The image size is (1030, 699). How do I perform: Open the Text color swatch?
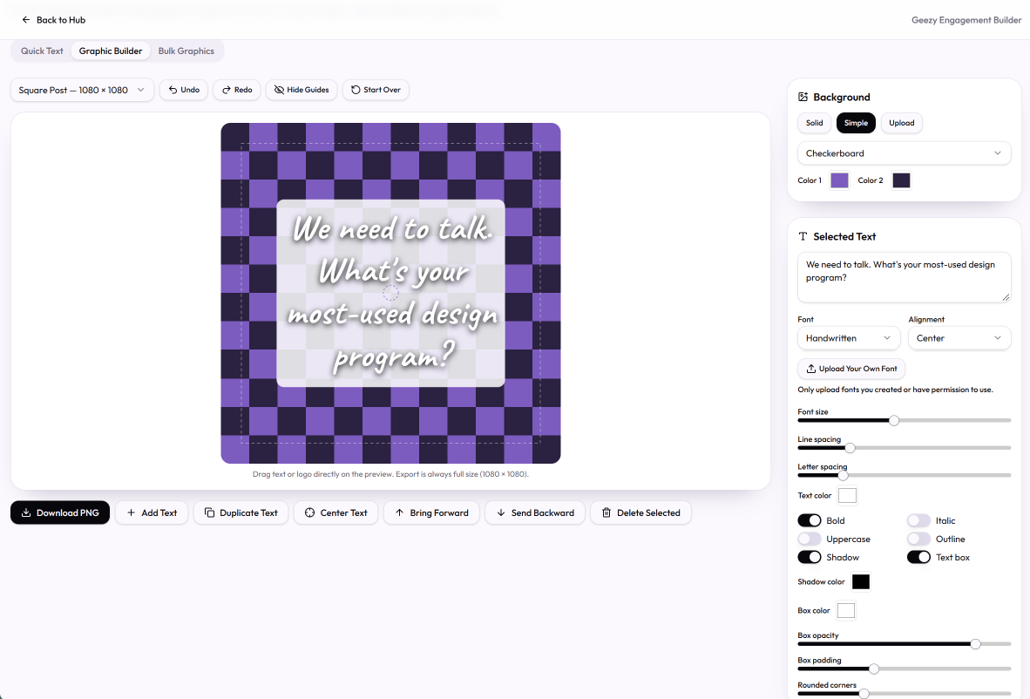click(x=847, y=495)
